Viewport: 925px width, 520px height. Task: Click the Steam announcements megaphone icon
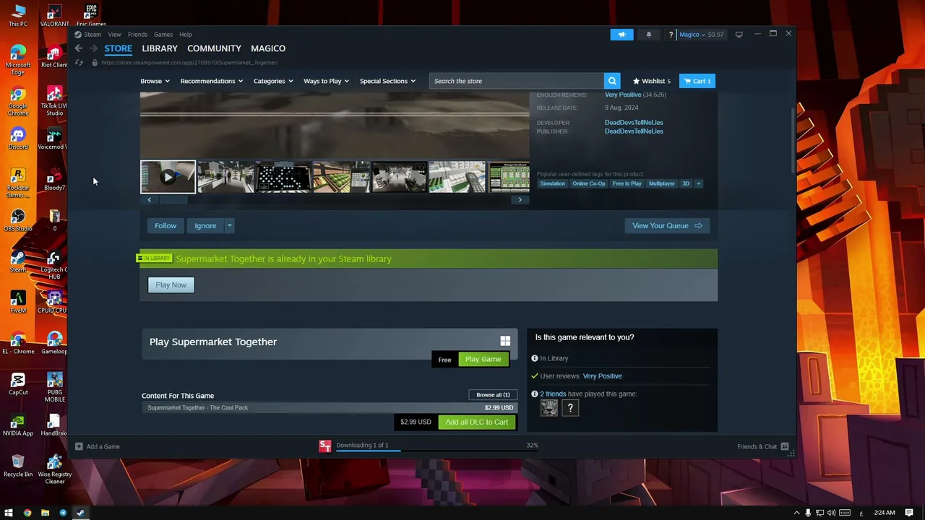tap(621, 34)
